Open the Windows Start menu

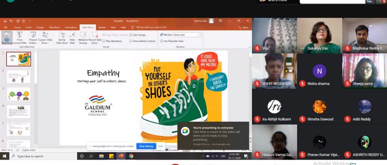point(5,156)
